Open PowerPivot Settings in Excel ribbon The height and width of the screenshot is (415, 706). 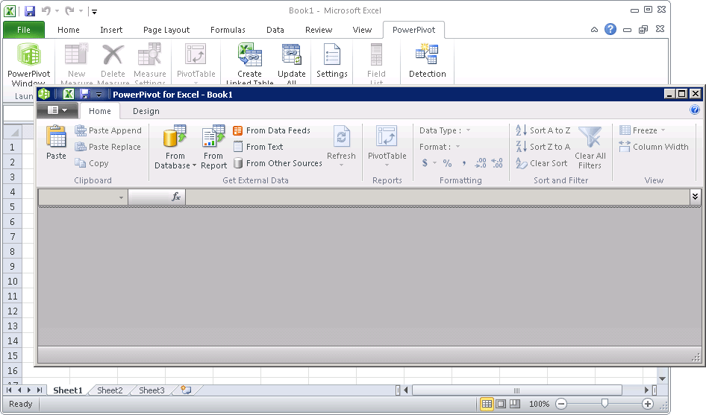click(x=331, y=57)
